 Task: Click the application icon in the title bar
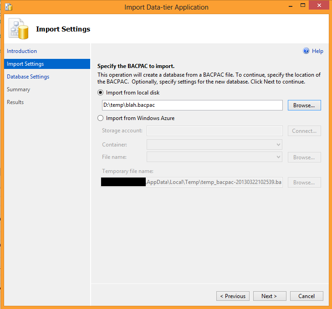8,7
